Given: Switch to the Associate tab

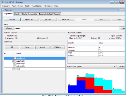Looking at the screenshot, I should pyautogui.click(x=33, y=14).
